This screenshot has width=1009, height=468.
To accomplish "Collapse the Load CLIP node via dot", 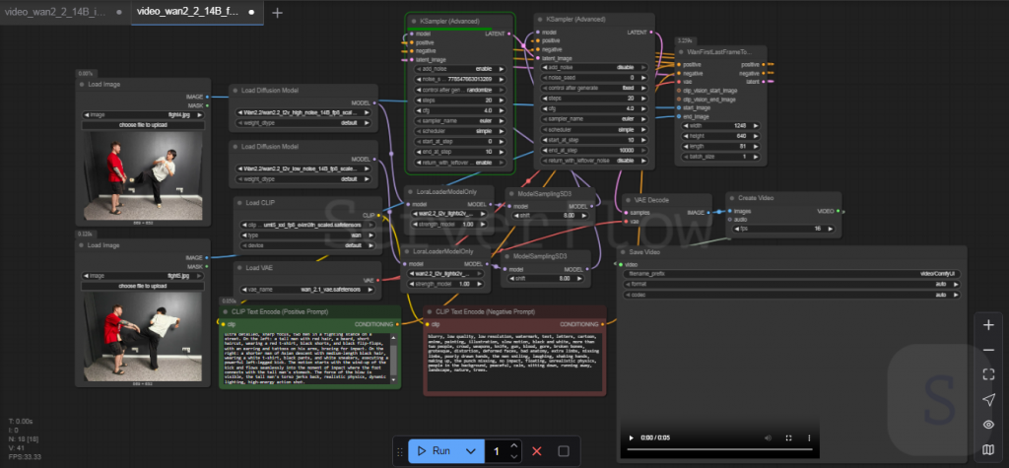I will (239, 203).
